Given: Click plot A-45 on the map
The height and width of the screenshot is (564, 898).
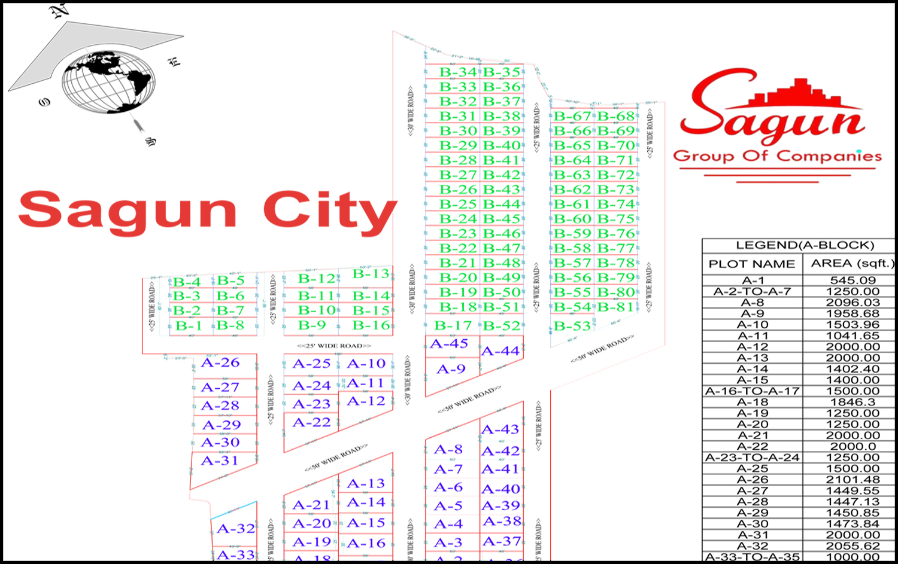Looking at the screenshot, I should [x=449, y=343].
